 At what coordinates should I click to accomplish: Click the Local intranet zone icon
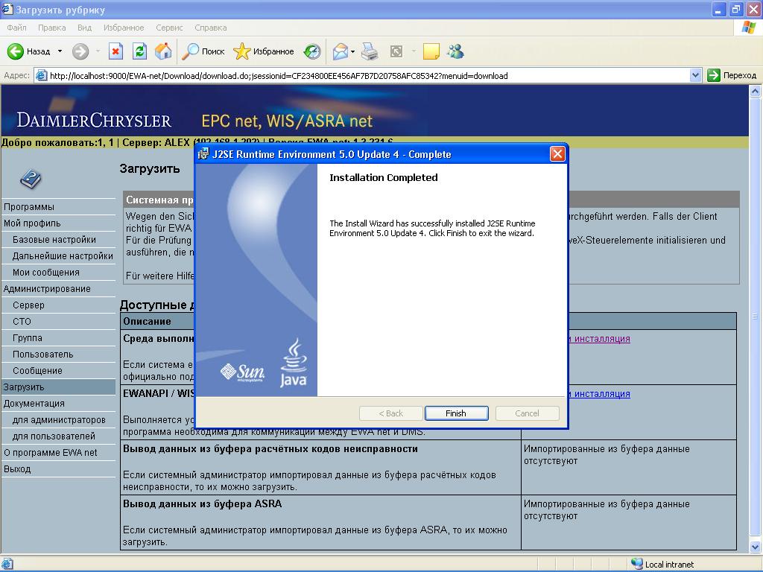(636, 564)
